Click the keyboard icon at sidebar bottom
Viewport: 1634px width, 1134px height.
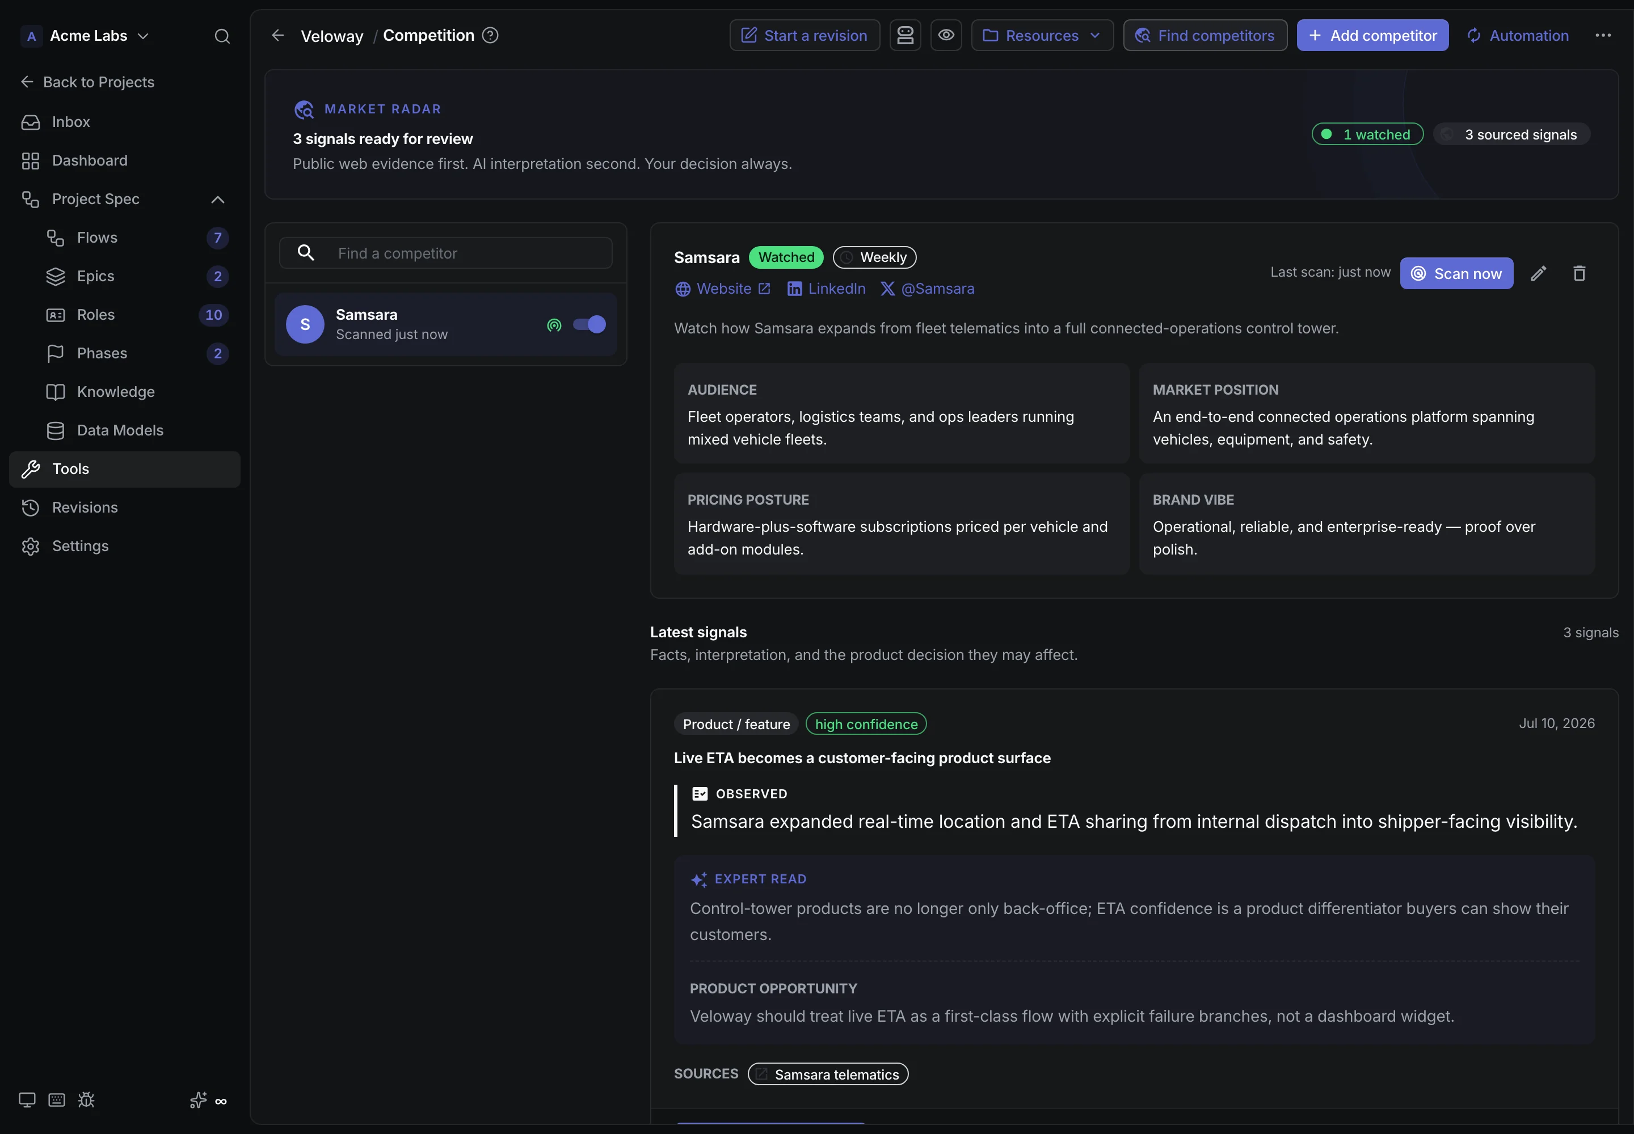[57, 1100]
